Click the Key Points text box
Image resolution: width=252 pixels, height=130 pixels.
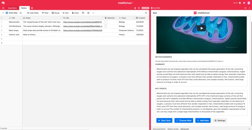201,103
